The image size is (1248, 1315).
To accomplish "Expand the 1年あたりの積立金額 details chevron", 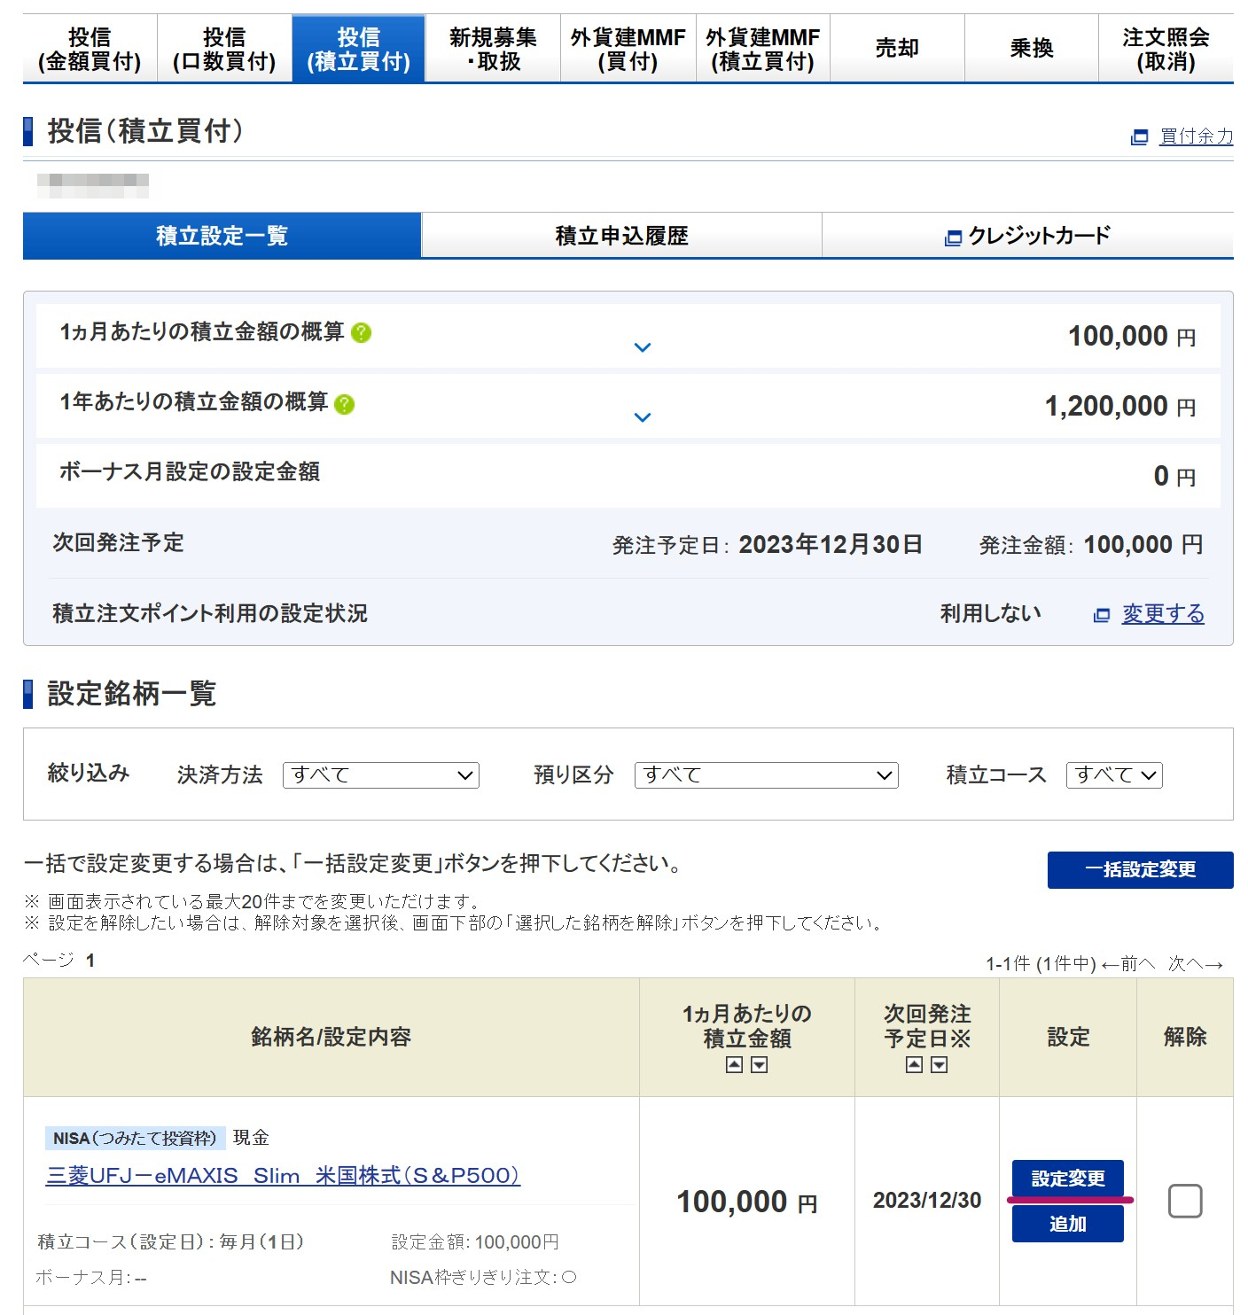I will click(643, 417).
